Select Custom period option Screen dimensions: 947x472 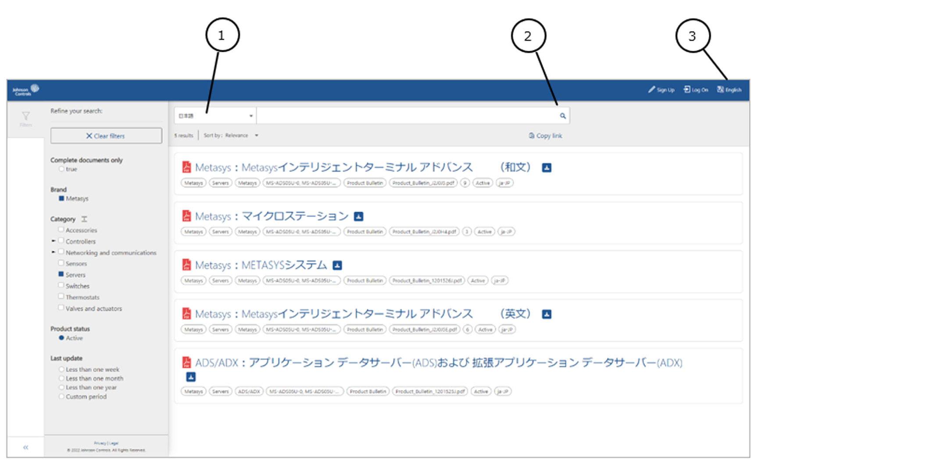coord(61,397)
